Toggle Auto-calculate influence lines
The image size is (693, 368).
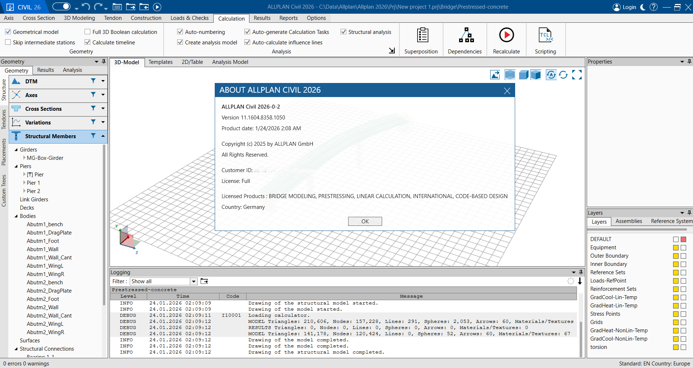point(247,42)
